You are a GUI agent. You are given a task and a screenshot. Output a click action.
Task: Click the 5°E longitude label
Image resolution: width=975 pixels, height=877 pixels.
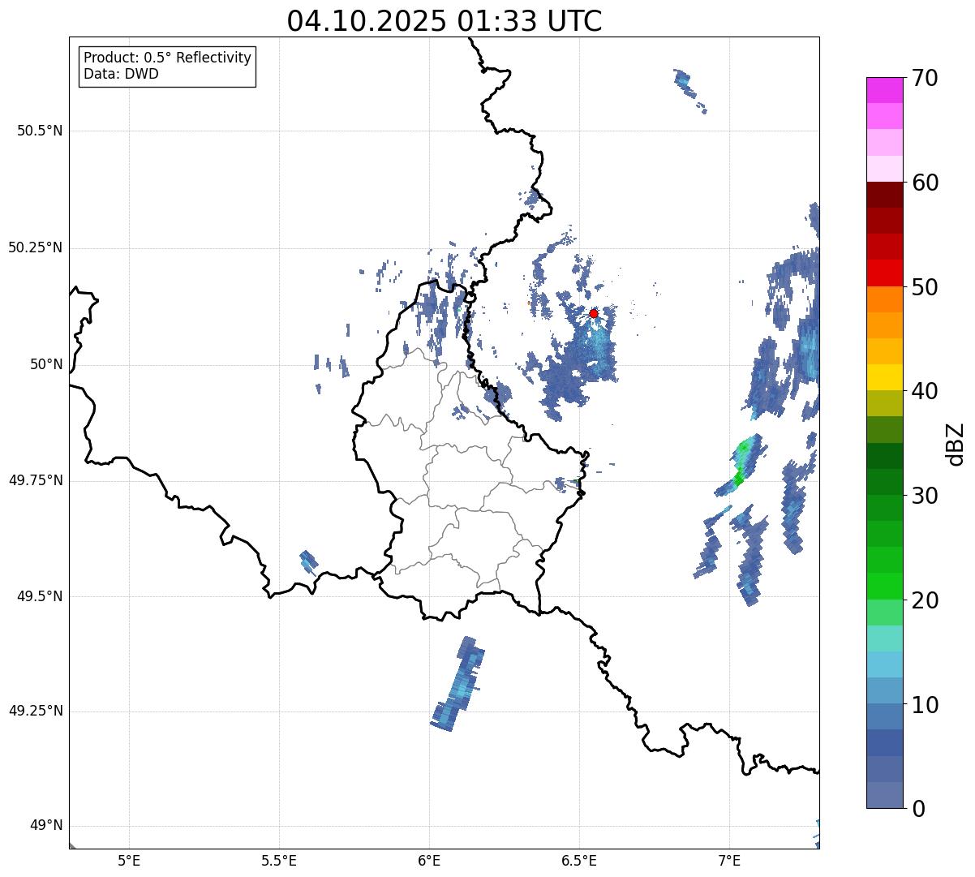[x=129, y=861]
